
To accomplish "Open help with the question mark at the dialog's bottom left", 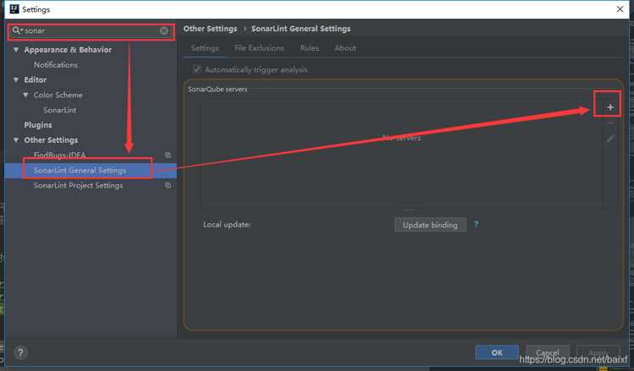I will (x=20, y=352).
